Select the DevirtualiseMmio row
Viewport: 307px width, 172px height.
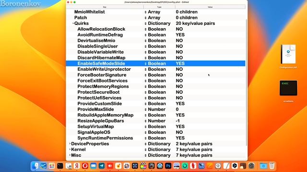point(155,41)
